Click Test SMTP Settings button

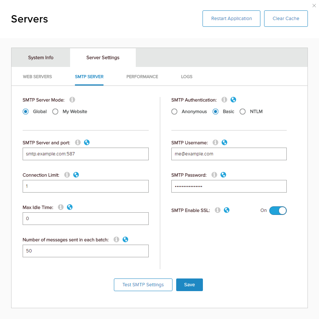(x=143, y=285)
